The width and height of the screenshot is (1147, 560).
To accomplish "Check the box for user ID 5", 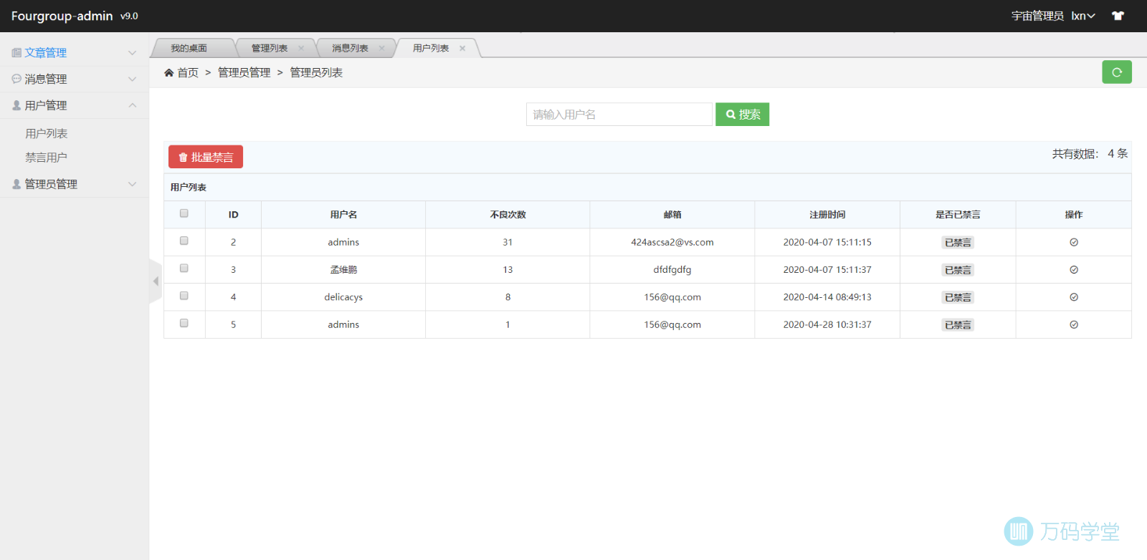I will [184, 323].
